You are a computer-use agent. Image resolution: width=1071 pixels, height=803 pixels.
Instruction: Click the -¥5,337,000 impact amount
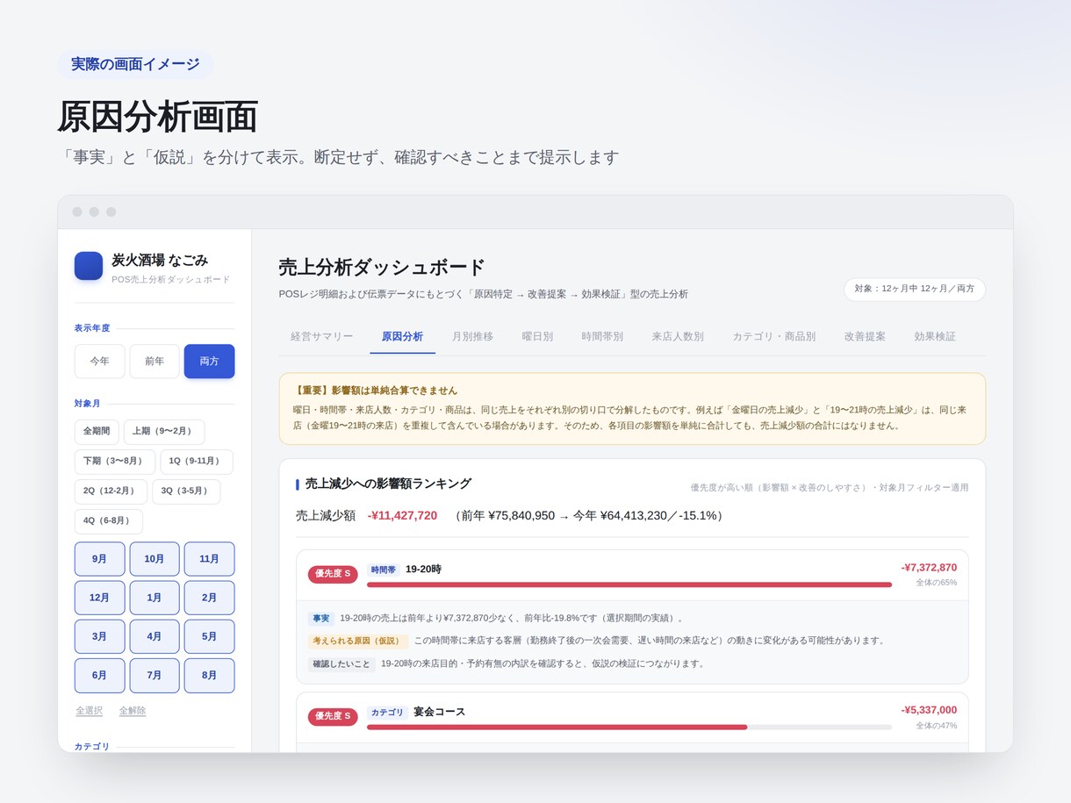[x=929, y=710]
